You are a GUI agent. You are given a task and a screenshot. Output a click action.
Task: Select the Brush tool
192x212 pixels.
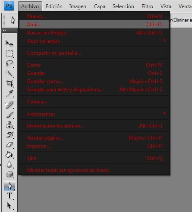[x=9, y=115]
